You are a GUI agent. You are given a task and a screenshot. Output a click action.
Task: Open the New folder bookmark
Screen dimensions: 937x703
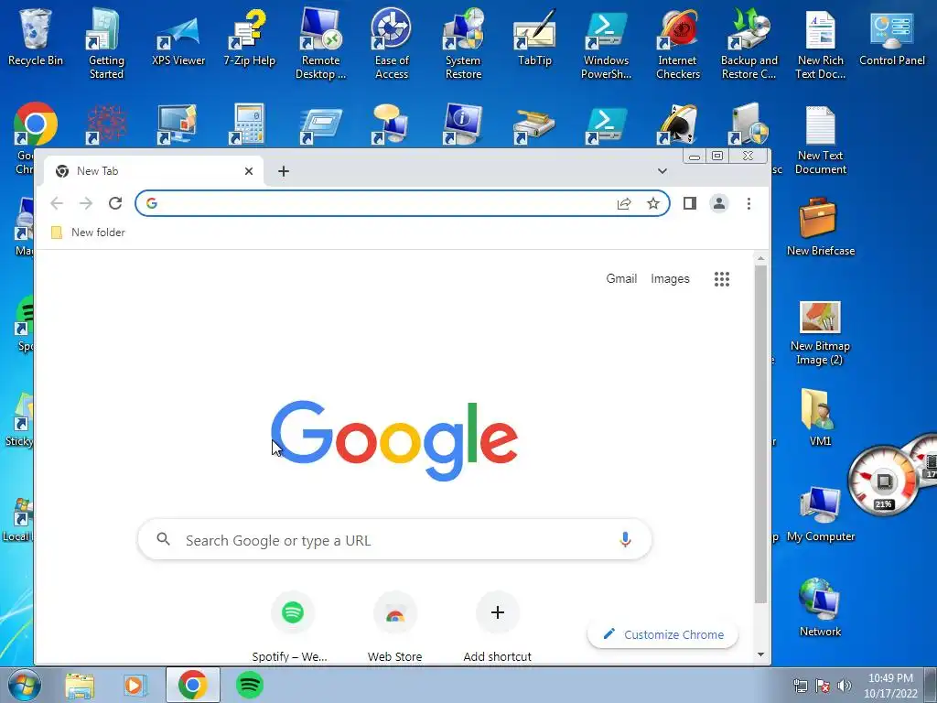tap(89, 232)
